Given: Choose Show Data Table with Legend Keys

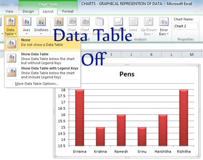Looking at the screenshot, I should (x=42, y=72).
